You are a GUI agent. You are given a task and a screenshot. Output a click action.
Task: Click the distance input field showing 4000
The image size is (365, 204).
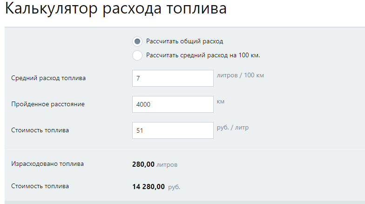click(x=173, y=104)
